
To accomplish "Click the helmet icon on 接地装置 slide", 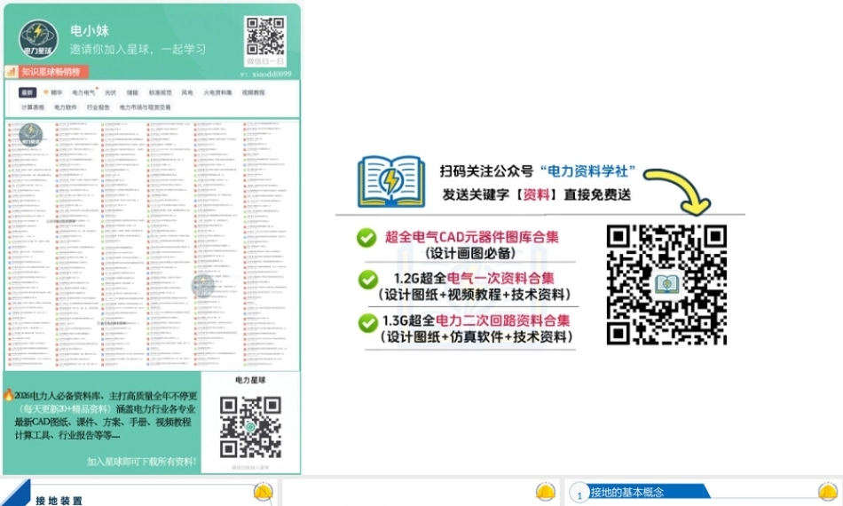I will (263, 492).
